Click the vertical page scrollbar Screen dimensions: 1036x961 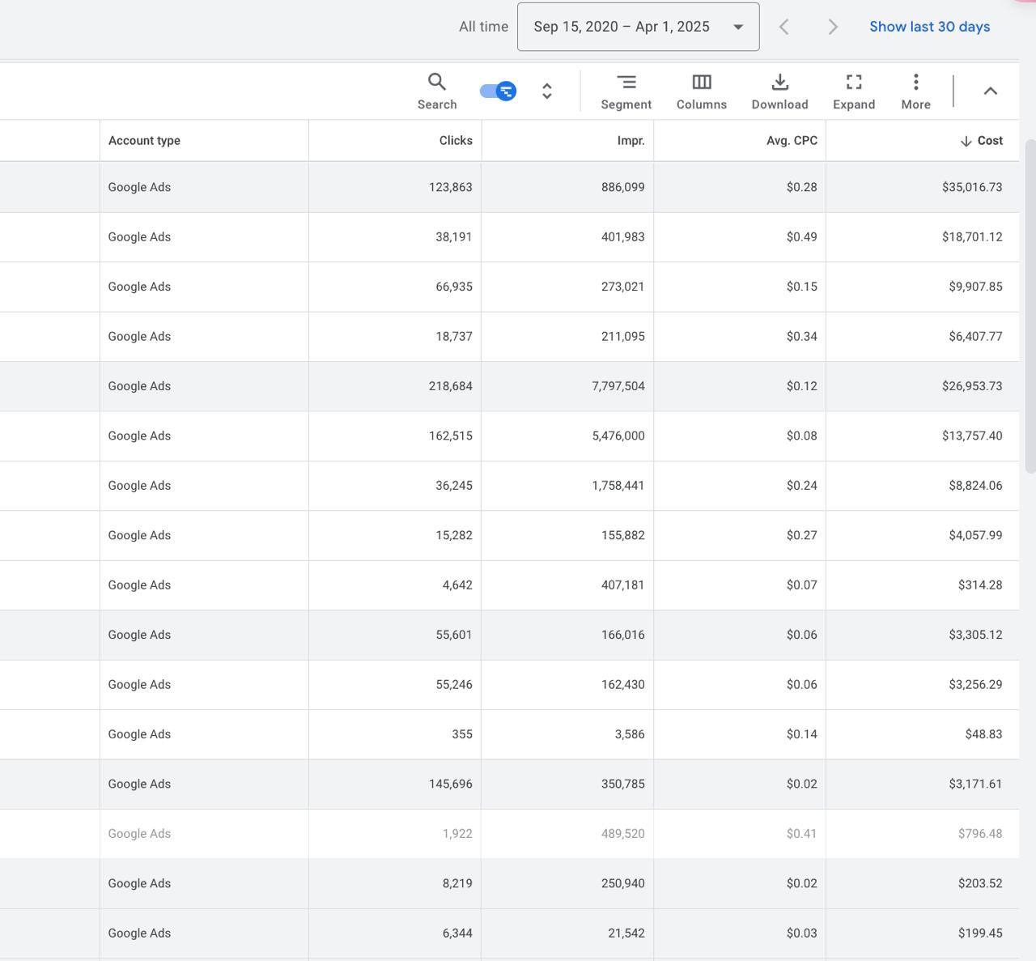pos(1030,306)
